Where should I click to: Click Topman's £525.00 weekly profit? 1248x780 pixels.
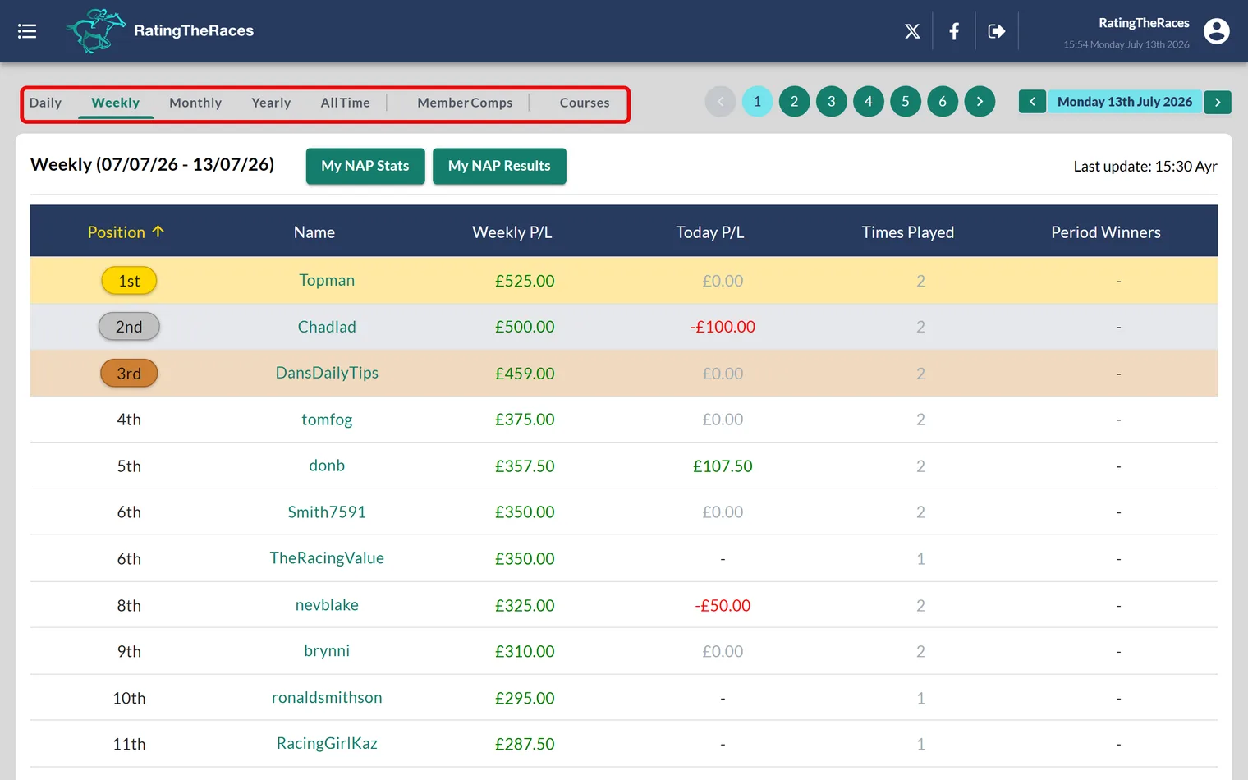click(525, 281)
